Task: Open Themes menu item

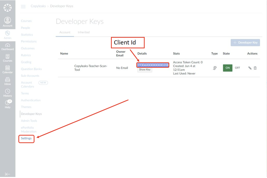Action: pyautogui.click(x=26, y=107)
